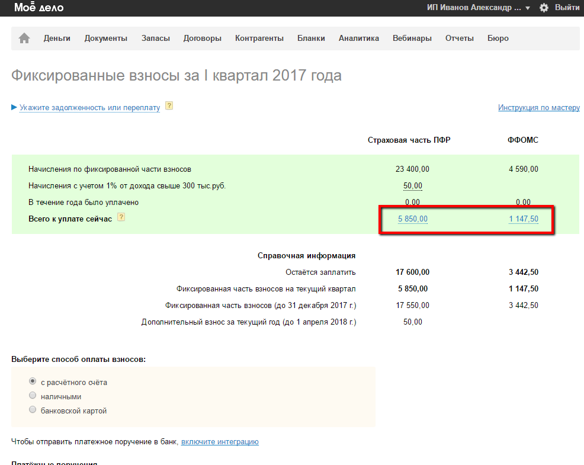Click 'Справочная информация' heading
This screenshot has height=465, width=584.
[307, 255]
